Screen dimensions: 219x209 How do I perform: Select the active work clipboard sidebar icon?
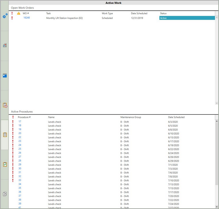(5, 135)
